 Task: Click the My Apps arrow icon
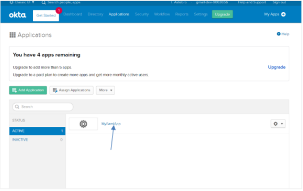point(283,14)
